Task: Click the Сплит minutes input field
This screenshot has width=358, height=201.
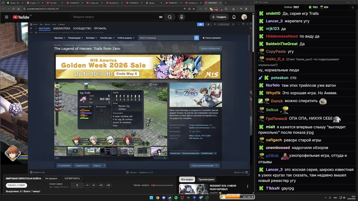Action: coord(77,185)
